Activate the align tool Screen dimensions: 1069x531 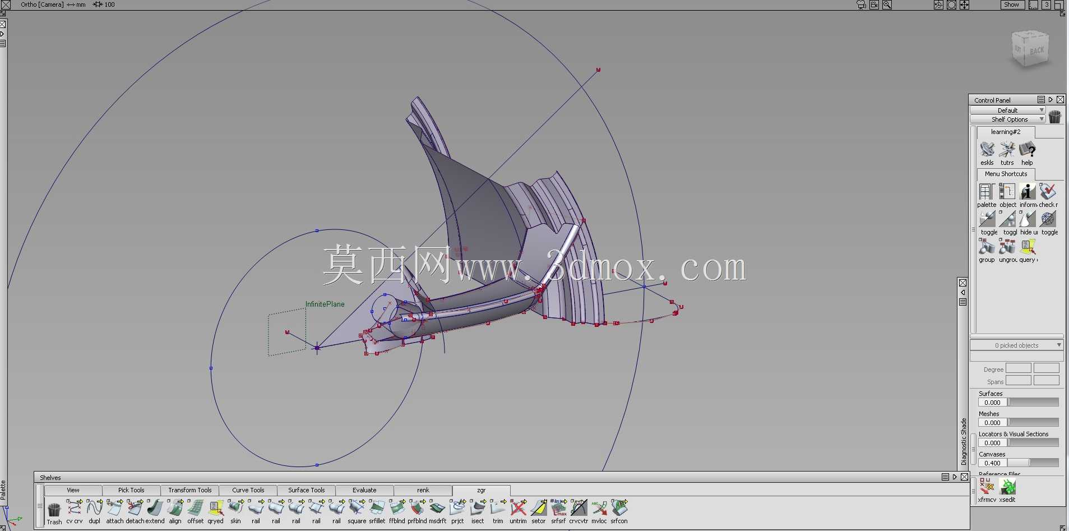tap(175, 508)
